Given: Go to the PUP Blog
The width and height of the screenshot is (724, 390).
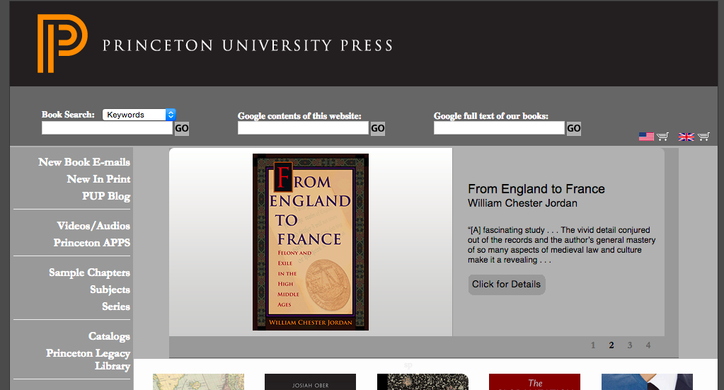Looking at the screenshot, I should coord(106,196).
